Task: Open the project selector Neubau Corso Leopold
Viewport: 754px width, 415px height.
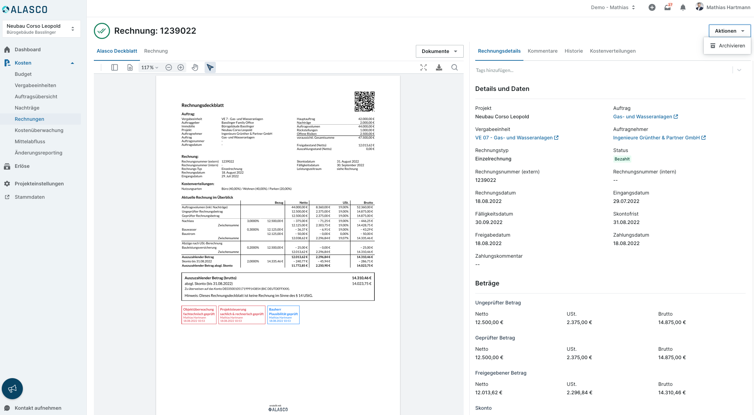Action: coord(41,29)
